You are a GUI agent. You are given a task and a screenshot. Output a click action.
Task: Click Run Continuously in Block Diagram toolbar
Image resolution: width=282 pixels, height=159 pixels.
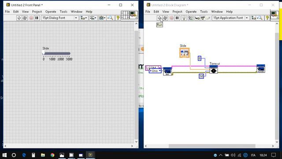click(x=165, y=18)
